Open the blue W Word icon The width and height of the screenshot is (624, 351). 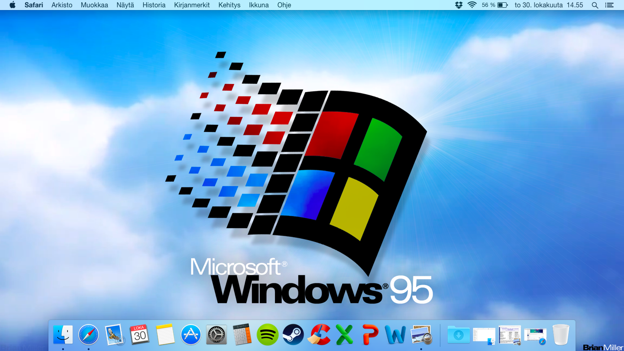(x=396, y=335)
